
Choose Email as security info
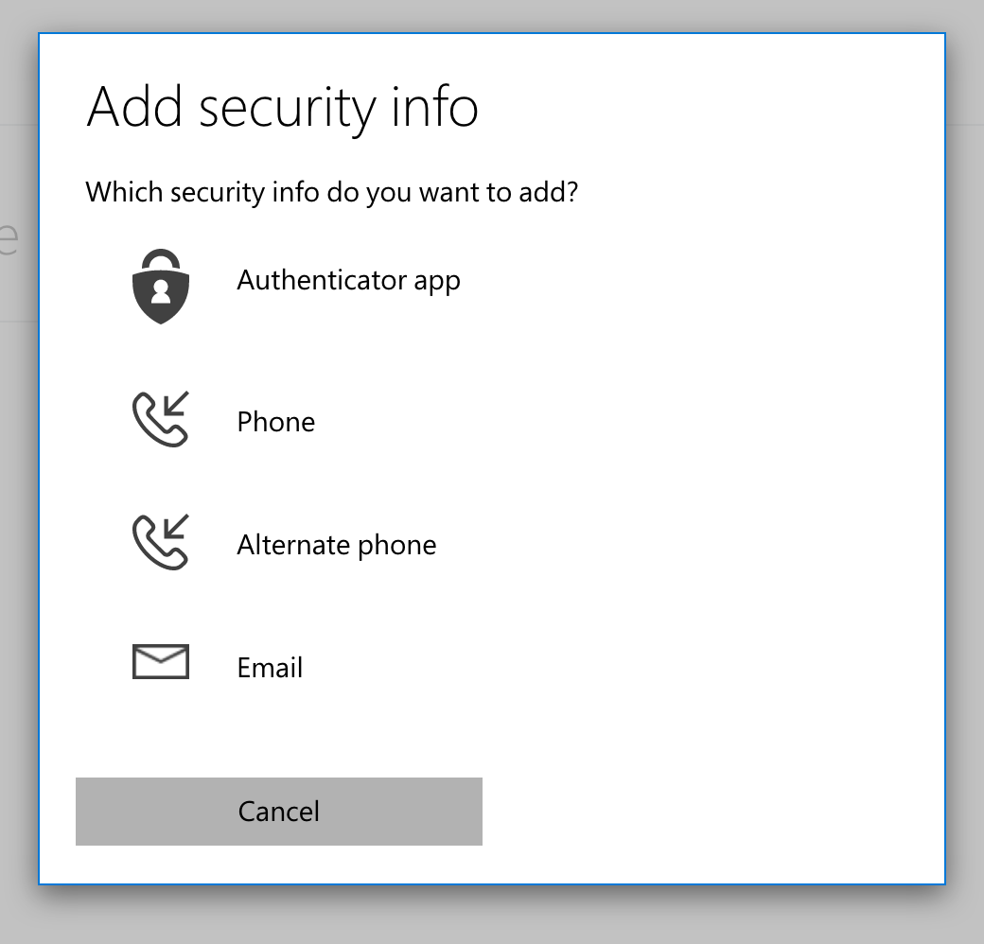(270, 667)
